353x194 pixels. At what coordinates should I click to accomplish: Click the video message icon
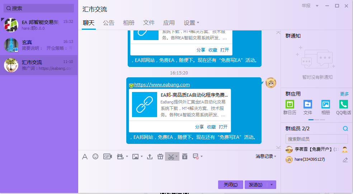(x=120, y=156)
